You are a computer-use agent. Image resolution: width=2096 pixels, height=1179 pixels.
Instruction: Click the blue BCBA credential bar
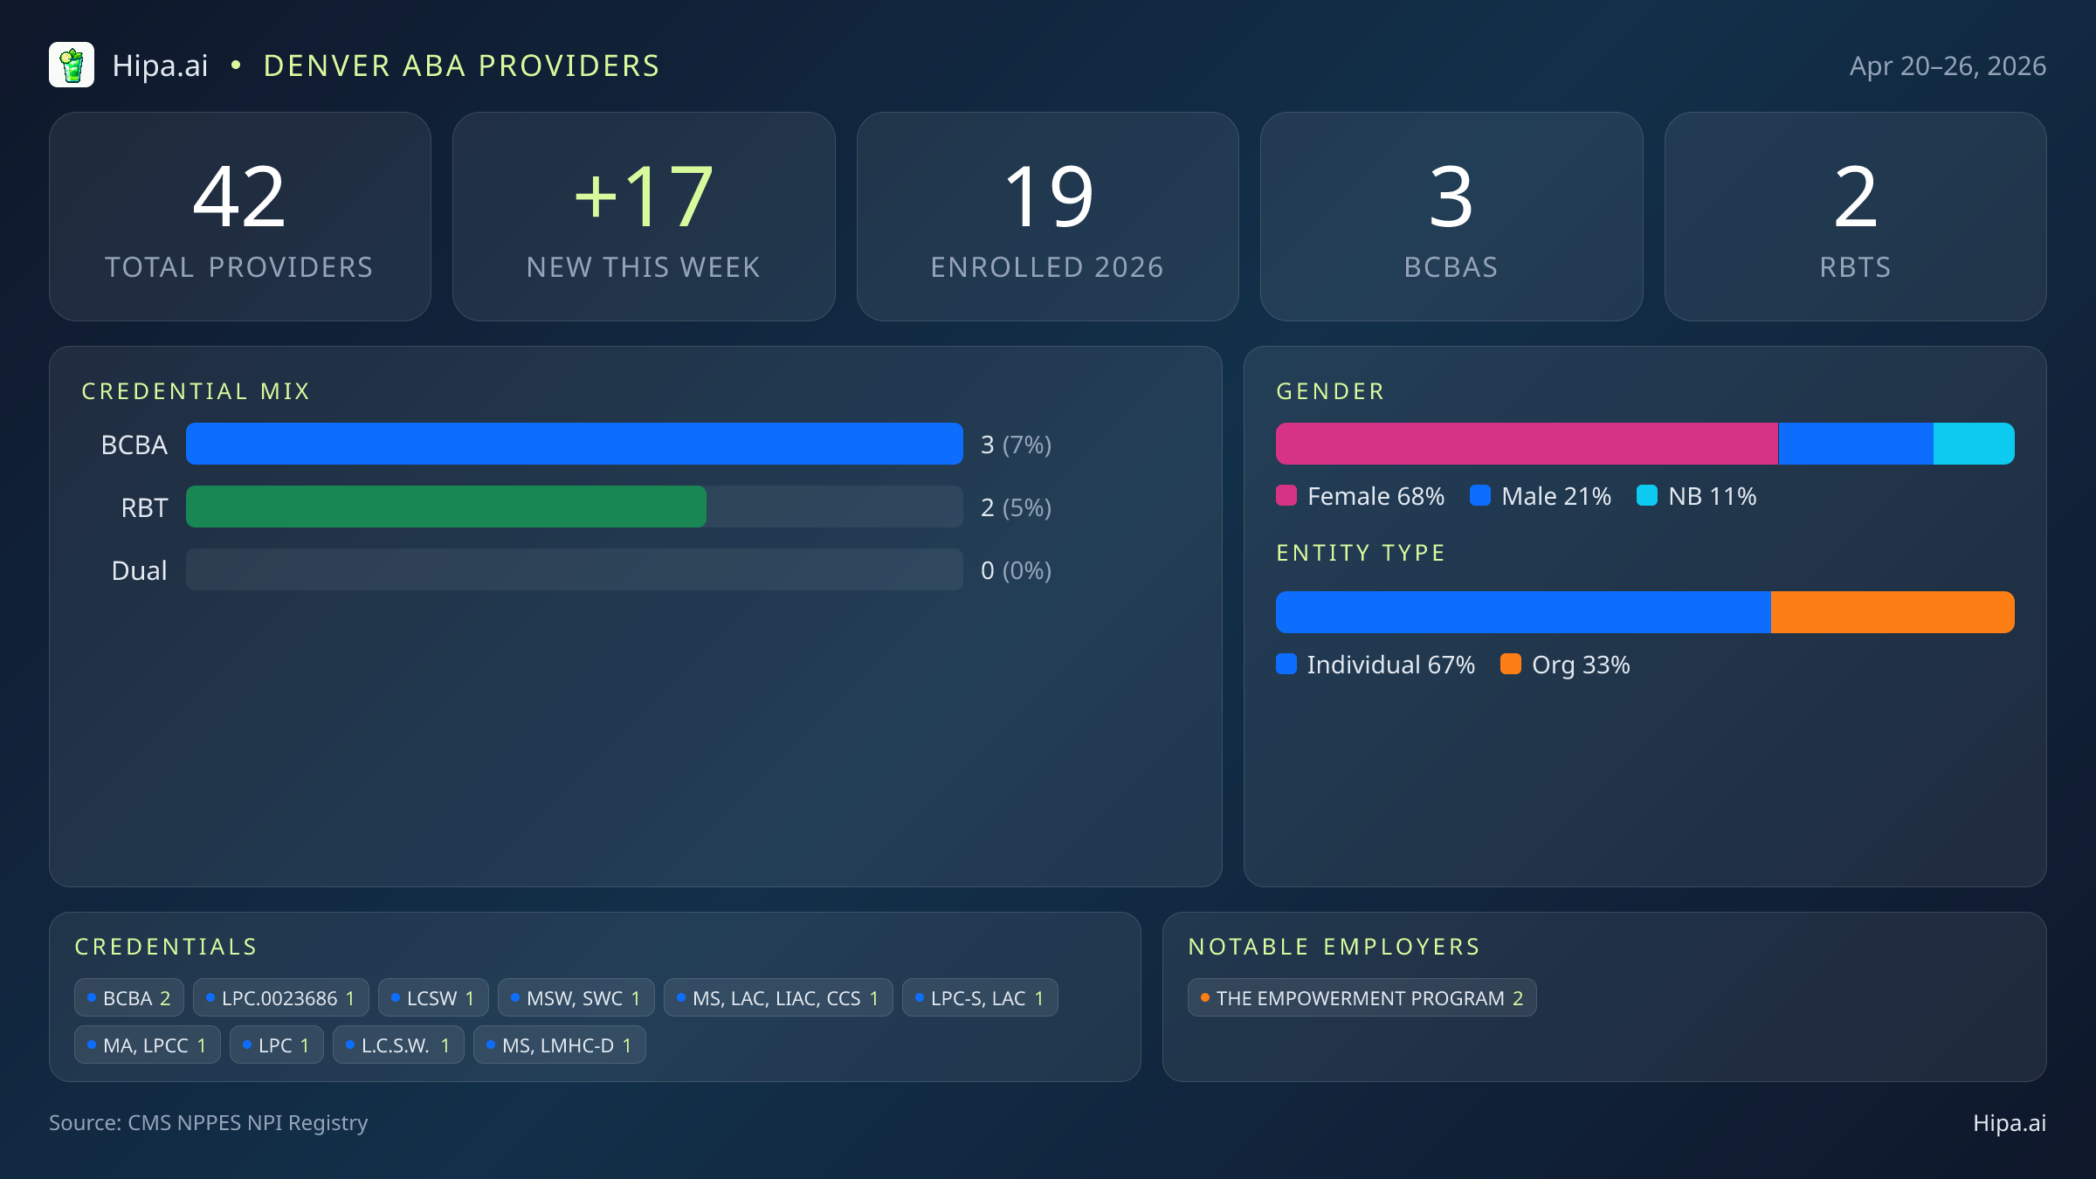tap(574, 444)
